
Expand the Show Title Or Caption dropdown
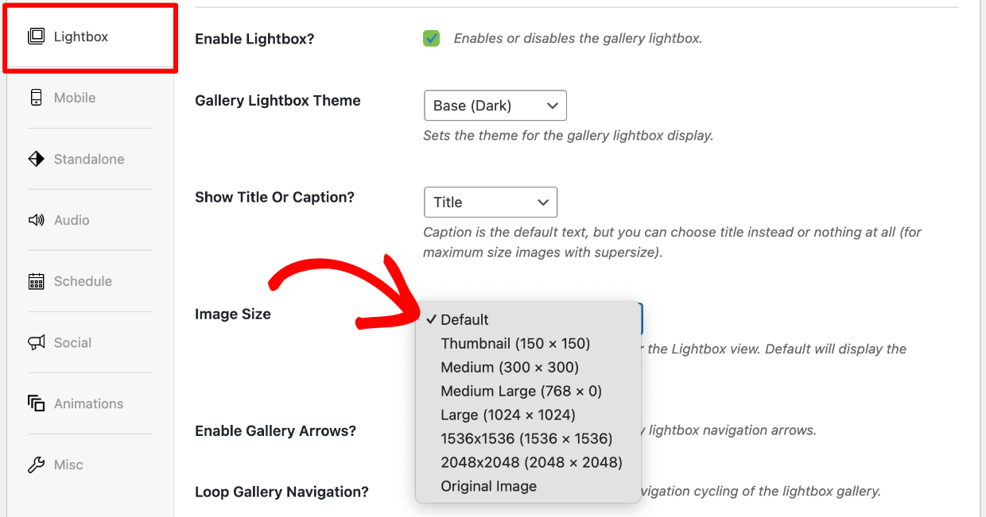[491, 202]
